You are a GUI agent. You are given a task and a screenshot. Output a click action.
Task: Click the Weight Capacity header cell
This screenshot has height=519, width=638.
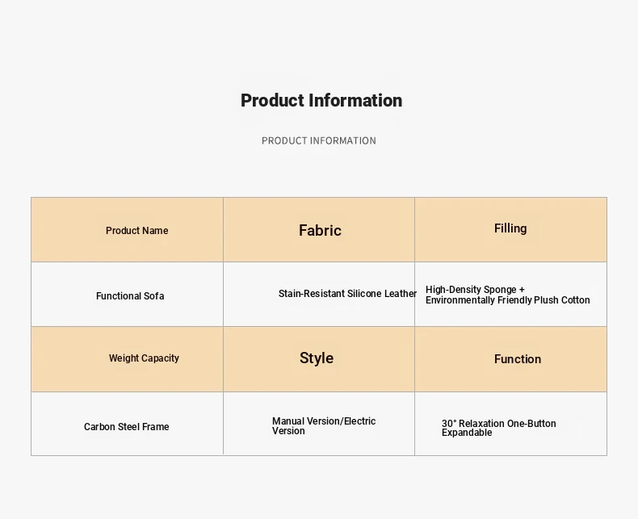(127, 359)
